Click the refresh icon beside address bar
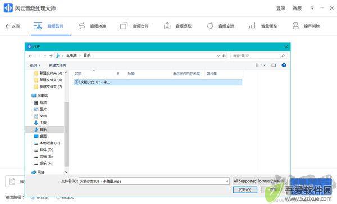 pos(224,56)
